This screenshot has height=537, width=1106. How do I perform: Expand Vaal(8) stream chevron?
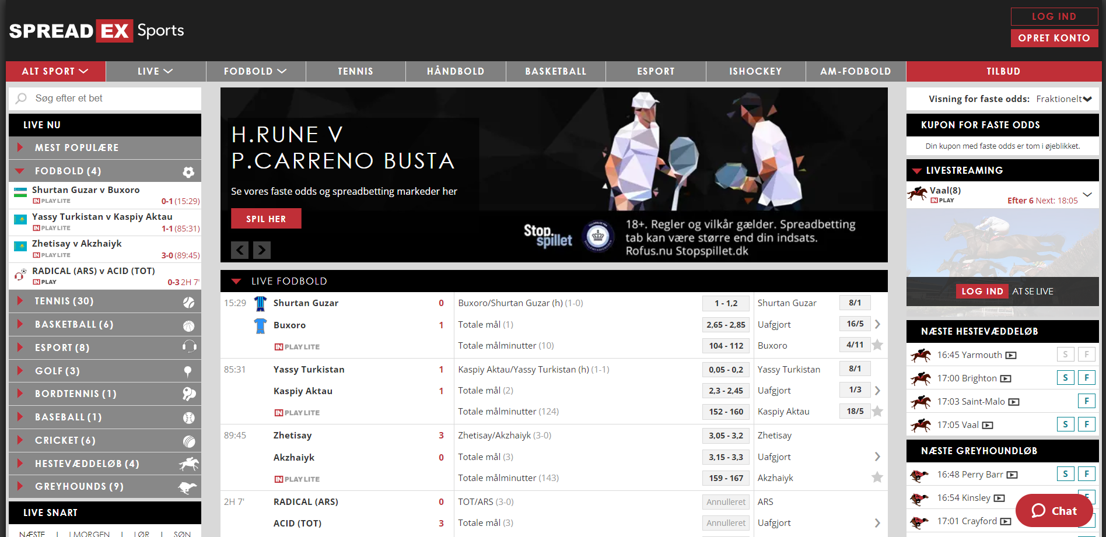[1087, 194]
